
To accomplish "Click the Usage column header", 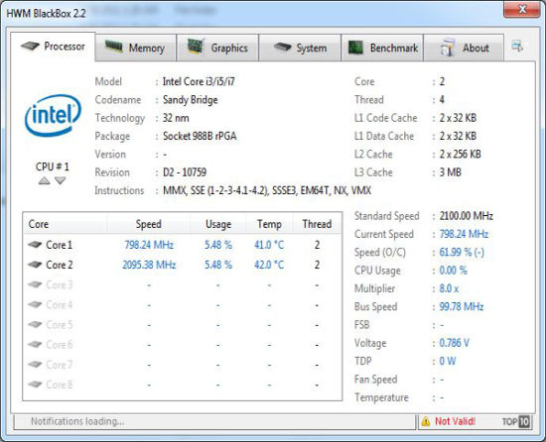I will (218, 224).
